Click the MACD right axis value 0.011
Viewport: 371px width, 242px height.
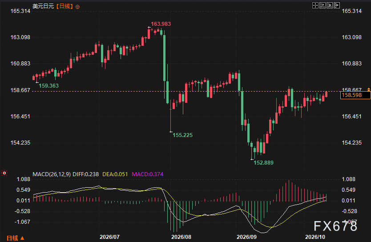click(x=348, y=201)
